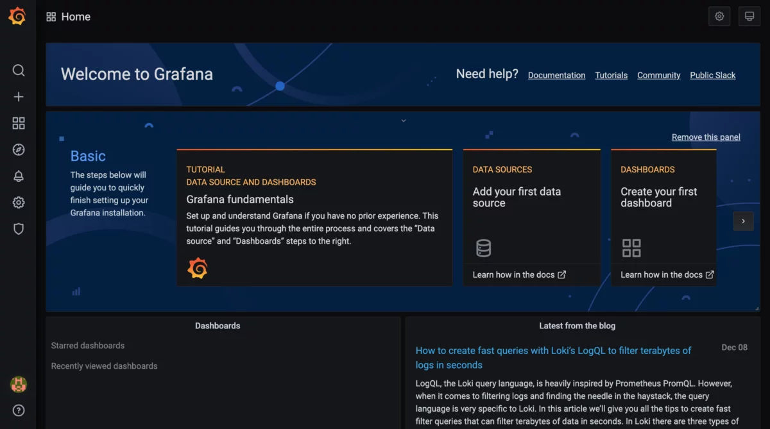Click the Starred dashboards text
770x429 pixels.
[x=88, y=346]
